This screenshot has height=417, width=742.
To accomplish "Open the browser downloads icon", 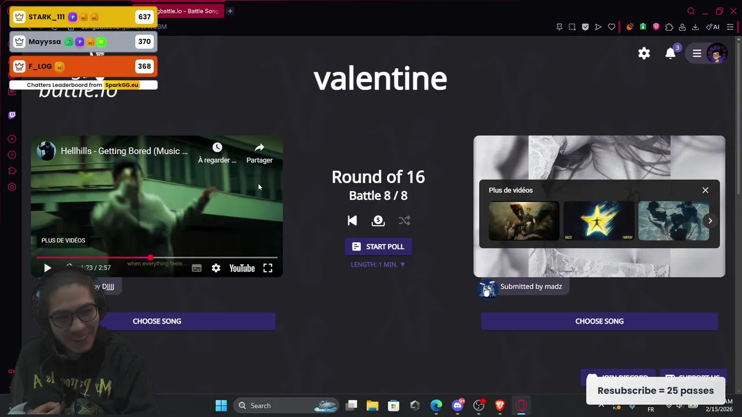I will (x=695, y=27).
